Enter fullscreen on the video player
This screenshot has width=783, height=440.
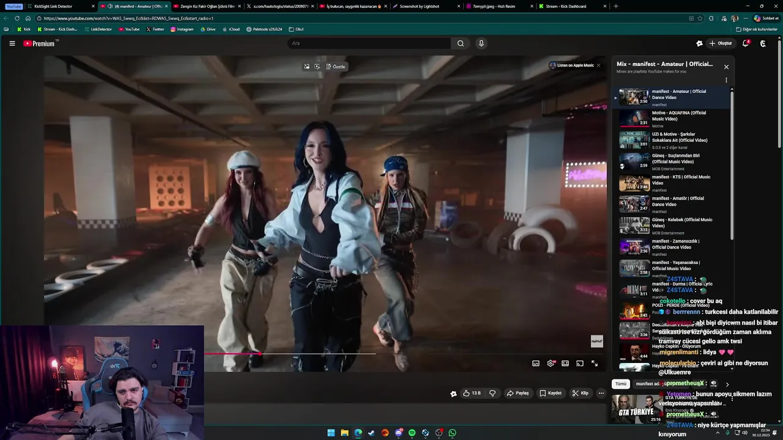click(595, 363)
